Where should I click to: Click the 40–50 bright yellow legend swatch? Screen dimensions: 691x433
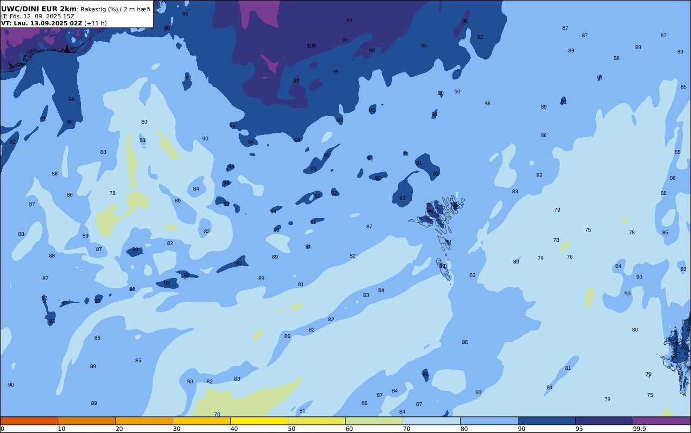(x=259, y=421)
